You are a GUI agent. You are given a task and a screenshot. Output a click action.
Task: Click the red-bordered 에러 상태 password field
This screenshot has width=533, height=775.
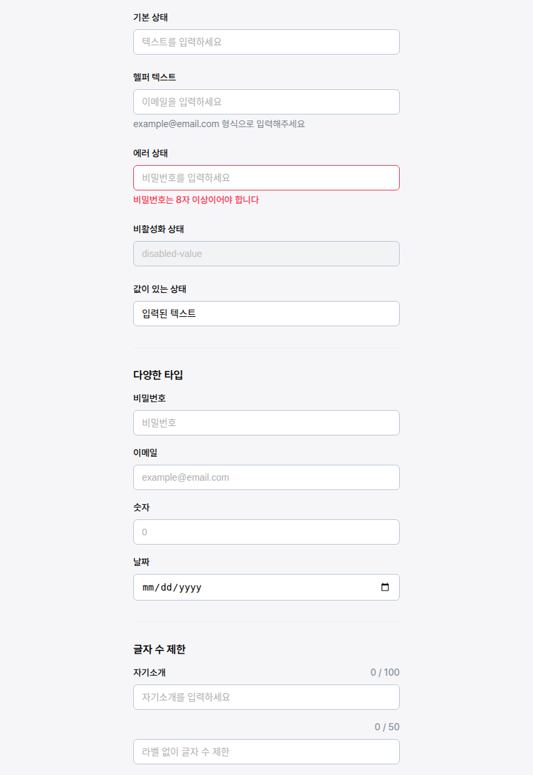click(x=266, y=178)
